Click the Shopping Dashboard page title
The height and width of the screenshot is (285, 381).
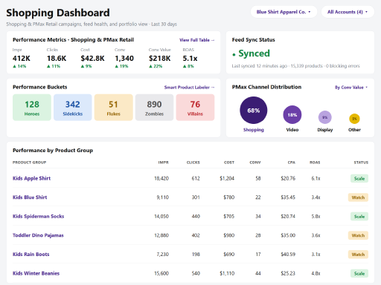click(x=58, y=13)
